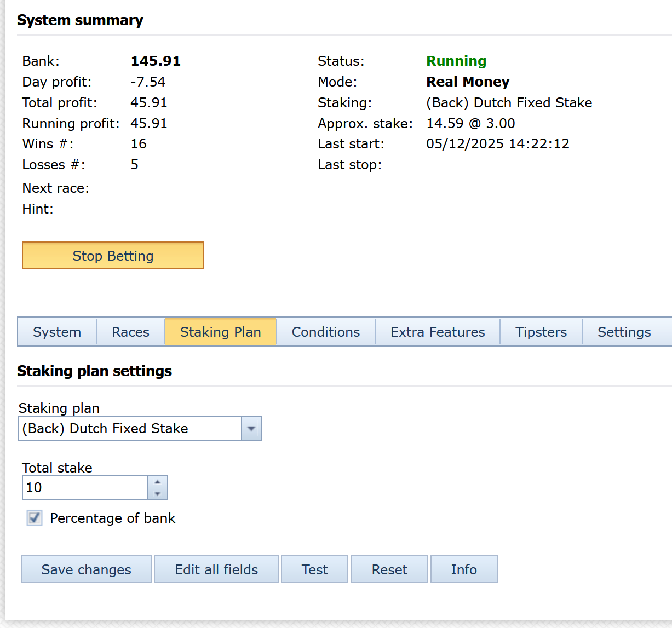
Task: Focus the Total stake input field
Action: click(85, 488)
